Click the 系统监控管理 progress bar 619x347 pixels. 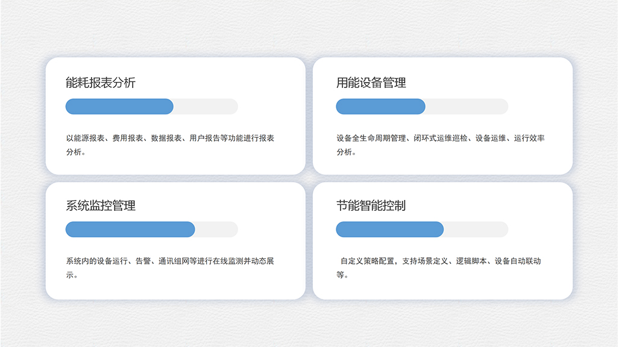tap(152, 230)
